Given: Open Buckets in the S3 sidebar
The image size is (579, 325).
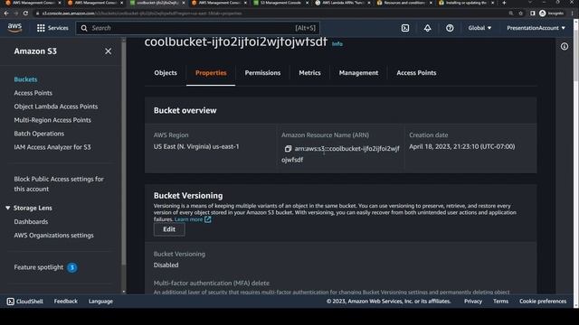Looking at the screenshot, I should [25, 79].
